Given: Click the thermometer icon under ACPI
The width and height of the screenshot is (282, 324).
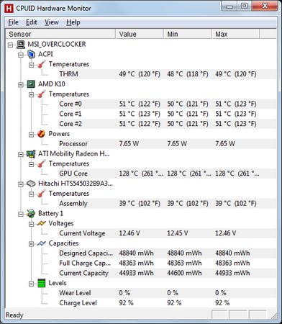Looking at the screenshot, I should tap(42, 64).
